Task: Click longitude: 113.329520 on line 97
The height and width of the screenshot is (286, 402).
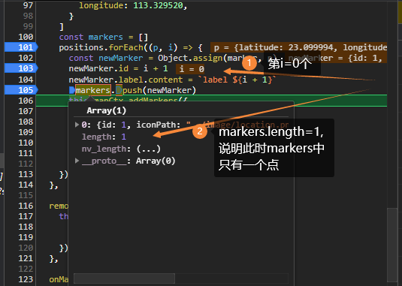Action: pyautogui.click(x=131, y=5)
